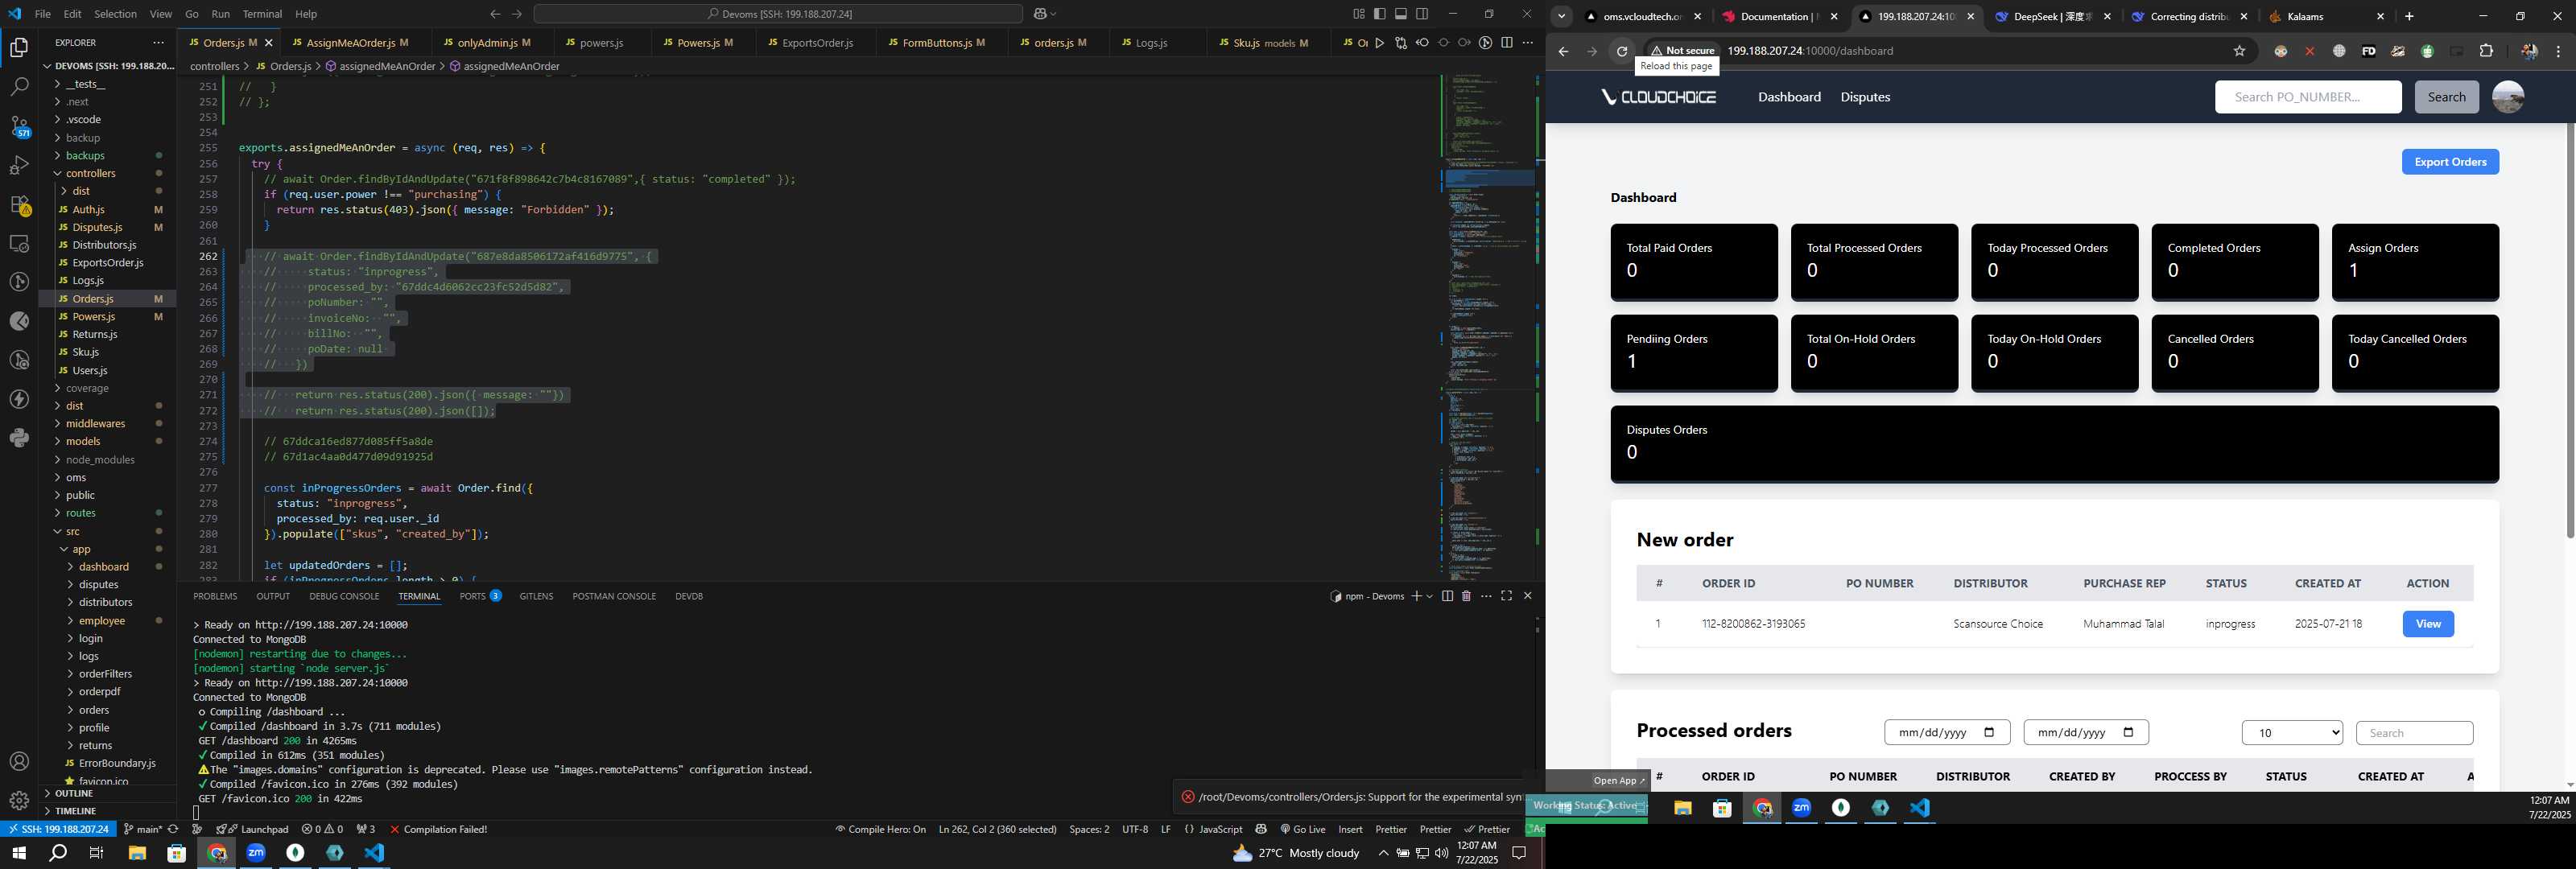Switch to the DeepSeek Chrome tab
This screenshot has width=2576, height=869.
pyautogui.click(x=2053, y=16)
